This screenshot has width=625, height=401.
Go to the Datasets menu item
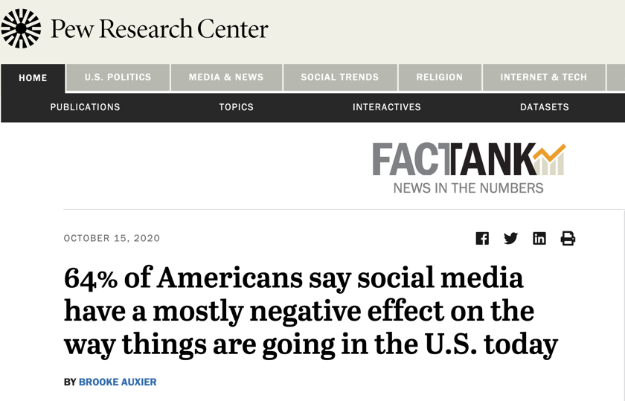point(544,107)
